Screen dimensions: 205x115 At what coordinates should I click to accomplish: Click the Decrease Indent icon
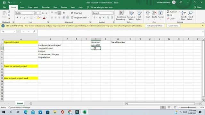tap(64, 18)
